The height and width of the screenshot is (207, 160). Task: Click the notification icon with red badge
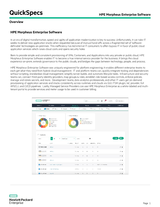pos(105,101)
